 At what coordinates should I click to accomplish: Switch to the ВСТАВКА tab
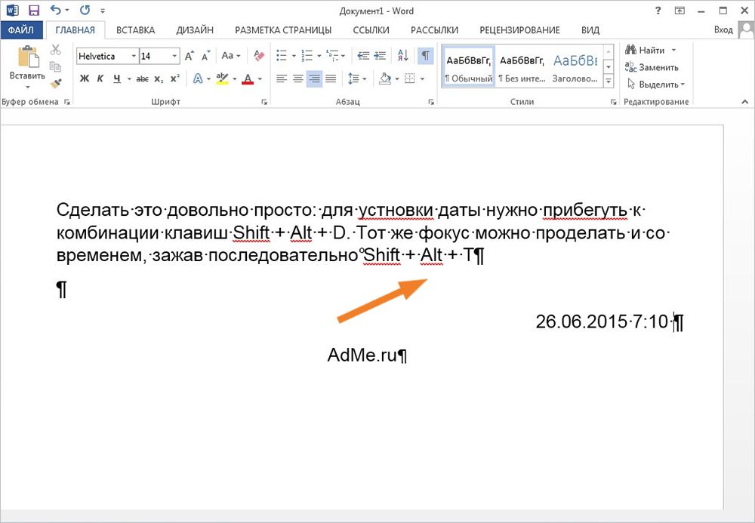point(136,30)
